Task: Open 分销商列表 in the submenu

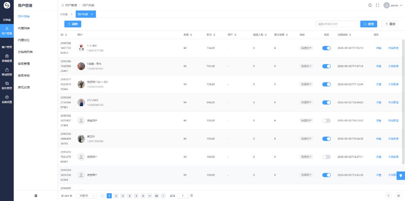Action: (25, 52)
